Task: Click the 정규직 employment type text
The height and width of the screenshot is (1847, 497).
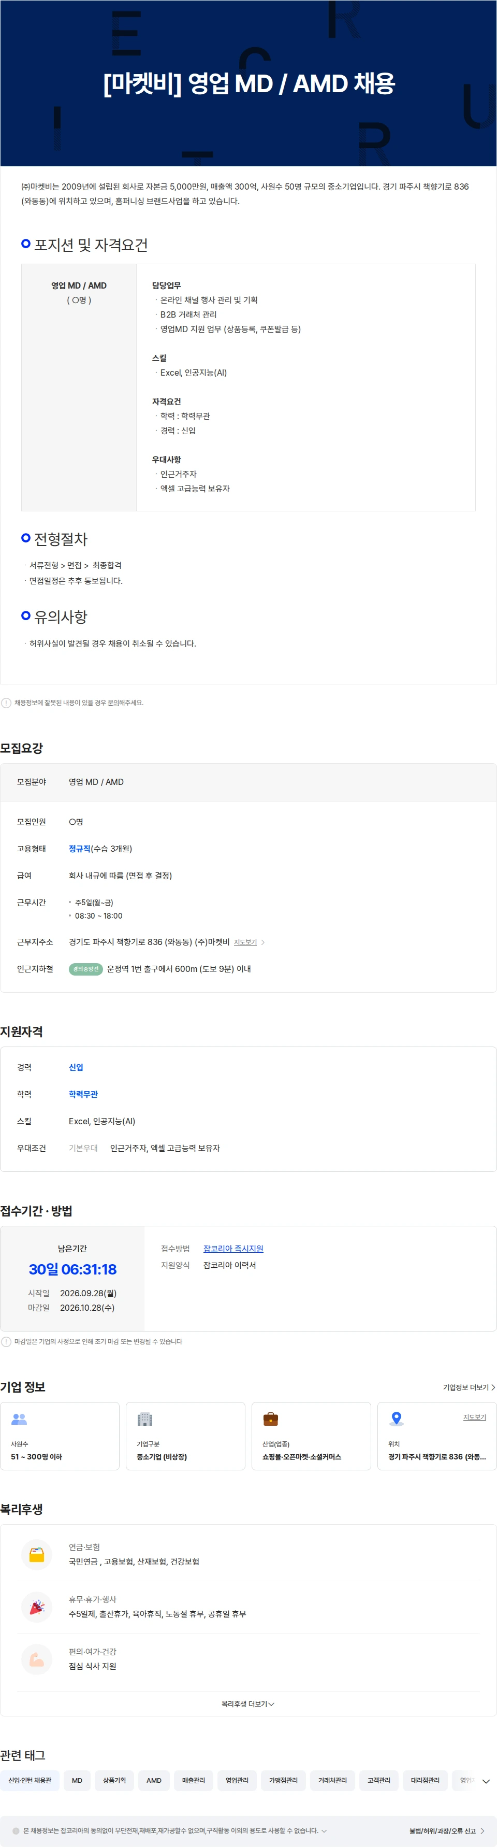Action: pyautogui.click(x=80, y=849)
